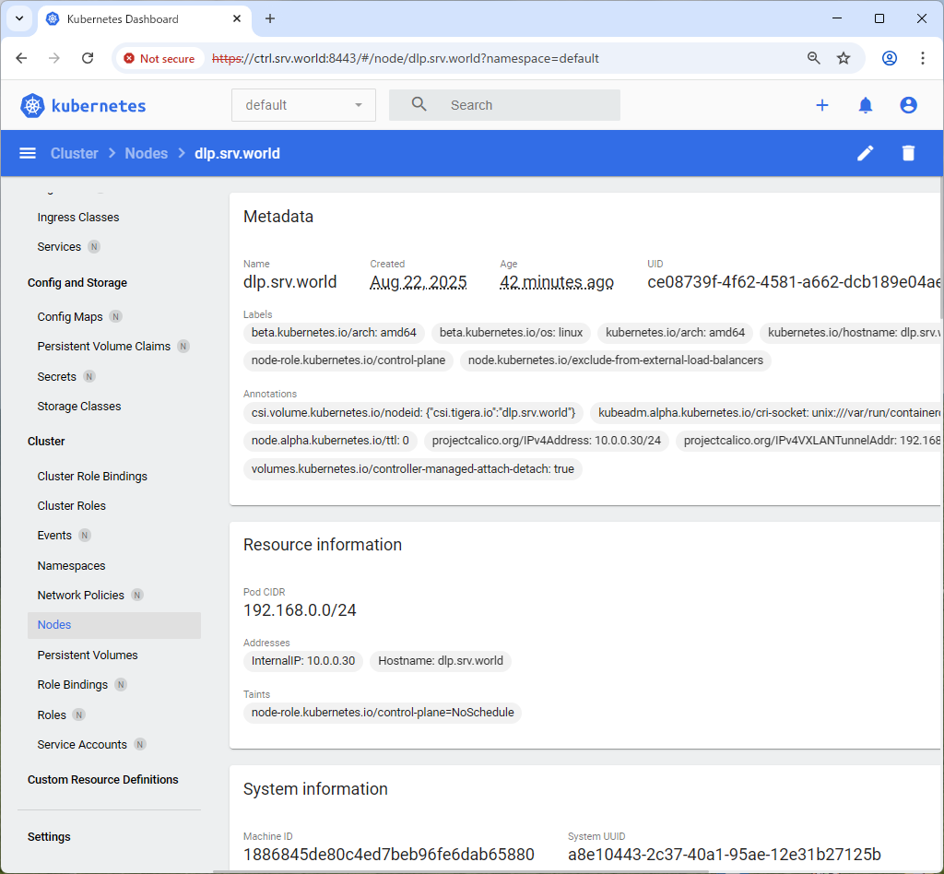944x874 pixels.
Task: Click Cluster breadcrumb link
Action: pyautogui.click(x=74, y=153)
